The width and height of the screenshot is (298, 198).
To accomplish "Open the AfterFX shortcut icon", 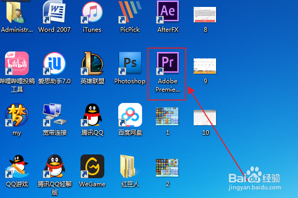I will point(168,12).
